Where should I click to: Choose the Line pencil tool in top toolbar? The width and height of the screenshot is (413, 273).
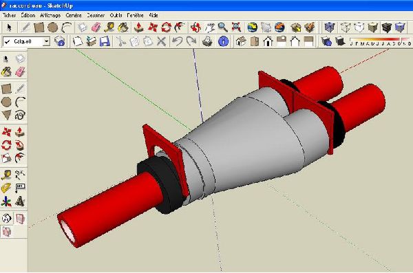point(25,28)
